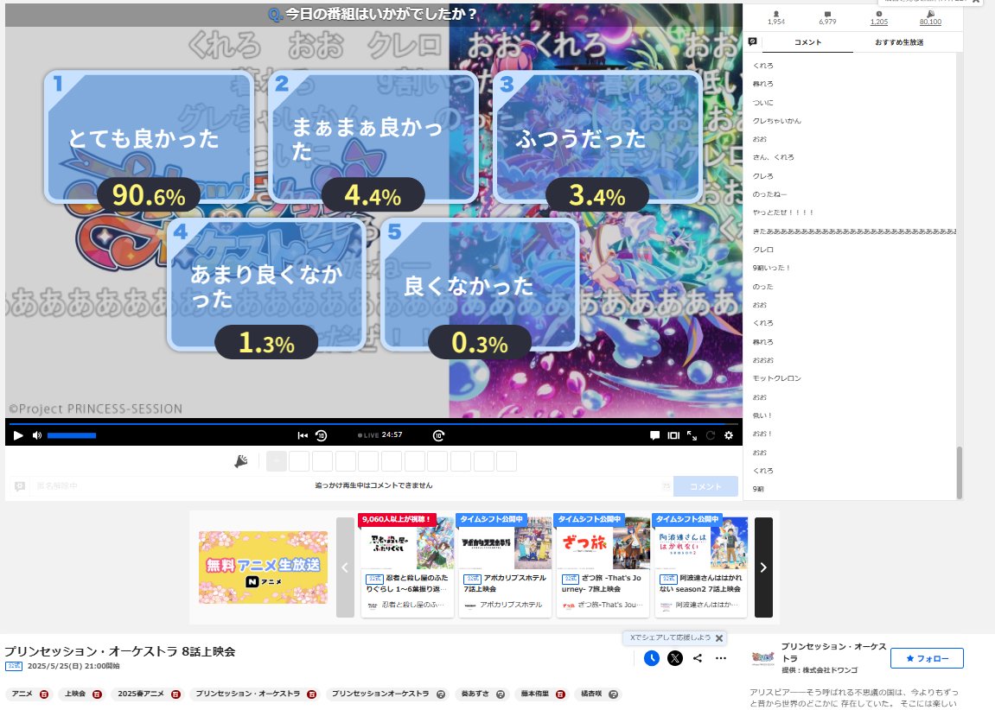The height and width of the screenshot is (710, 995).
Task: Click the 葵あずさ tag
Action: coord(475,694)
